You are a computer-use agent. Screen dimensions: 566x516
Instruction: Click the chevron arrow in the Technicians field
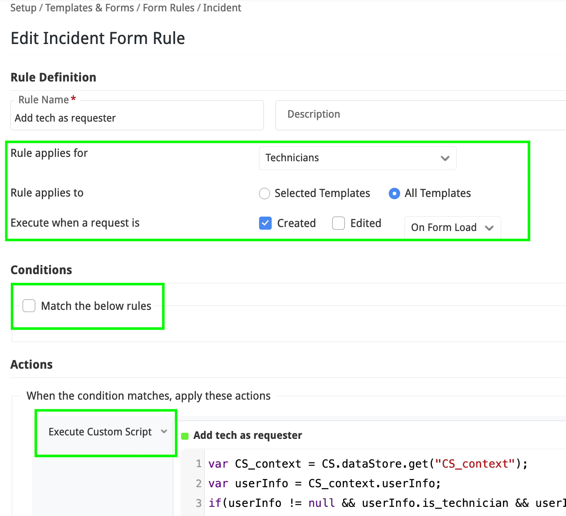(x=445, y=158)
